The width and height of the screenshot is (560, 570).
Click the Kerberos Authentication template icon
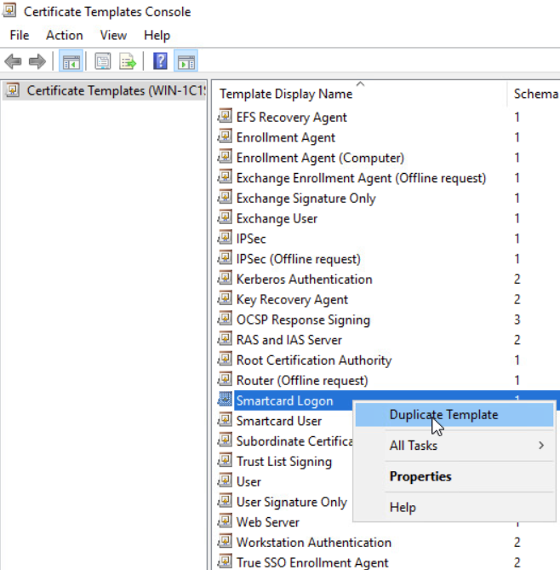(x=226, y=279)
